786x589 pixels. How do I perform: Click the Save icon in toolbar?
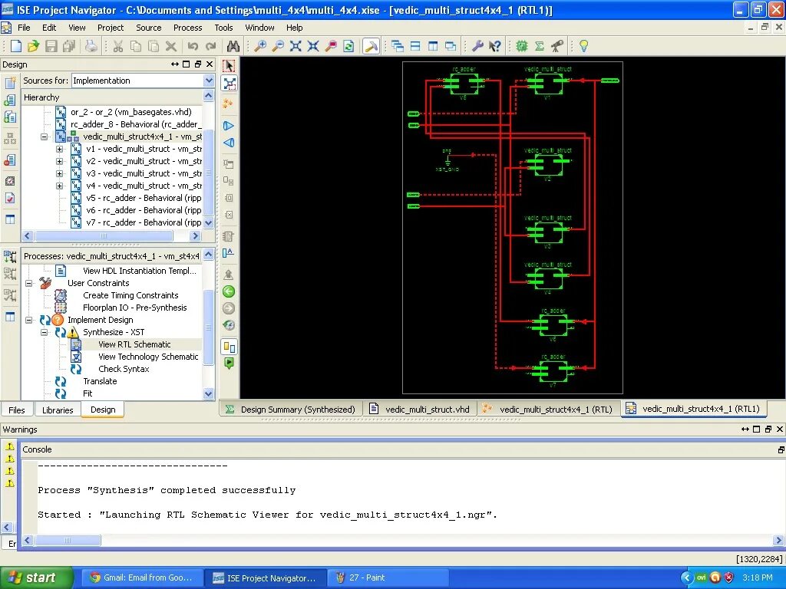pyautogui.click(x=51, y=46)
